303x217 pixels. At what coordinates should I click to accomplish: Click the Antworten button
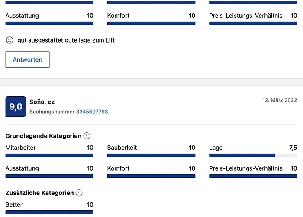point(27,60)
